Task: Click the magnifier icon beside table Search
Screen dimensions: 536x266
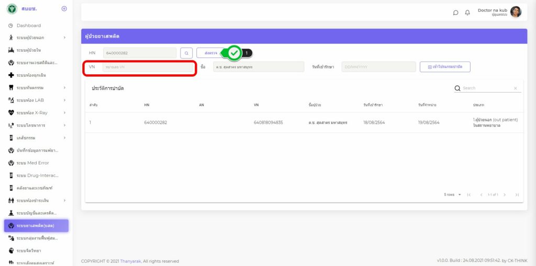Action: point(457,88)
